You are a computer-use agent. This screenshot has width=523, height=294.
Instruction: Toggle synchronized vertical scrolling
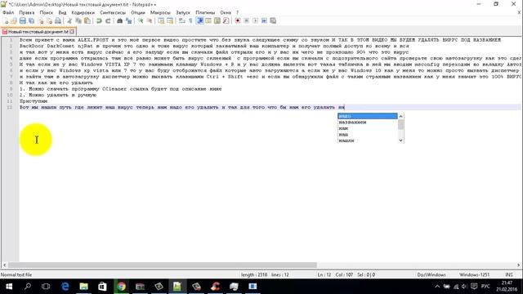[161, 21]
